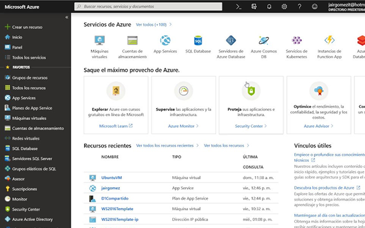
Task: Click Empiece o profundice sus conocimientos link
Action: click(329, 157)
